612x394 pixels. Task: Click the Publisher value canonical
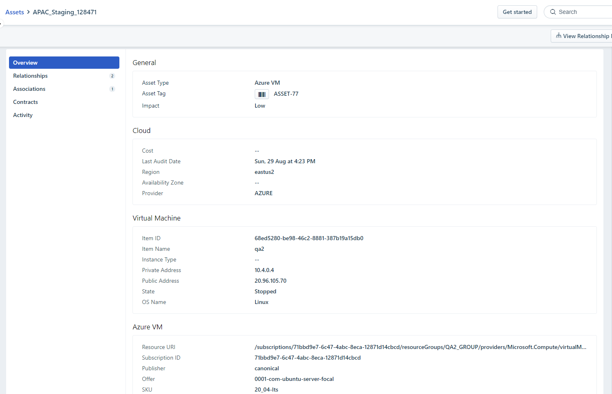click(x=267, y=368)
